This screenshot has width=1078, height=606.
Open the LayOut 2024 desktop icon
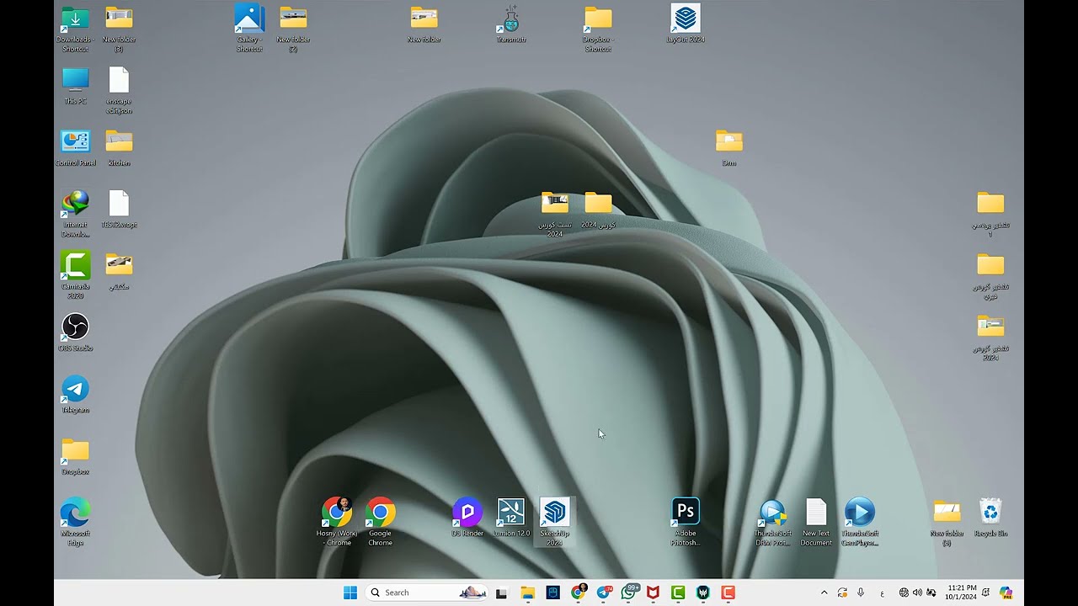[x=686, y=24]
